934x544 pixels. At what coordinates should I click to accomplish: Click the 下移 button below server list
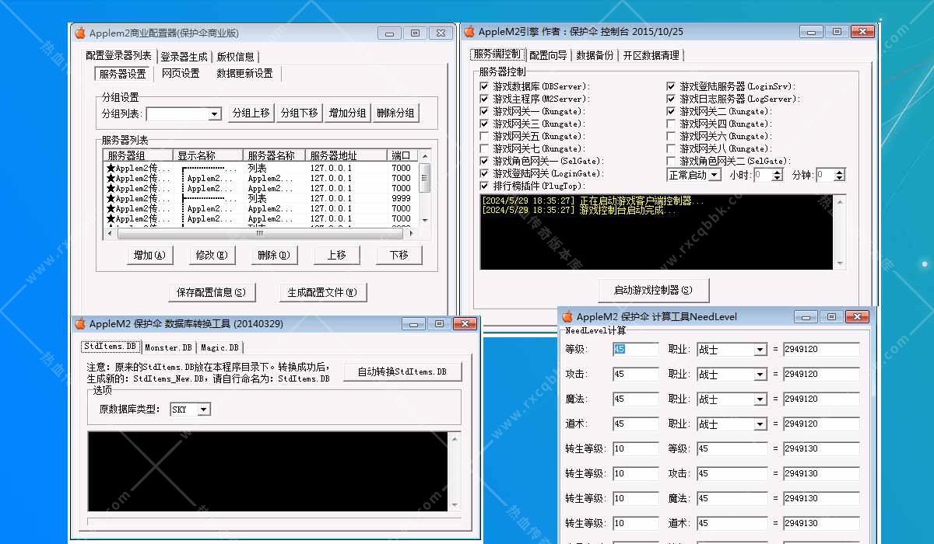pyautogui.click(x=399, y=255)
